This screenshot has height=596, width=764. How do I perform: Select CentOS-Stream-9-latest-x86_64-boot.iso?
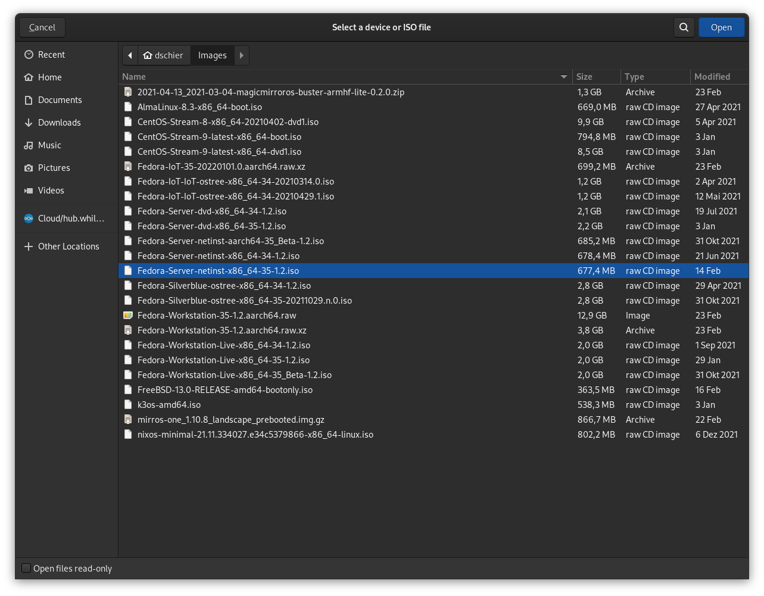[434, 137]
